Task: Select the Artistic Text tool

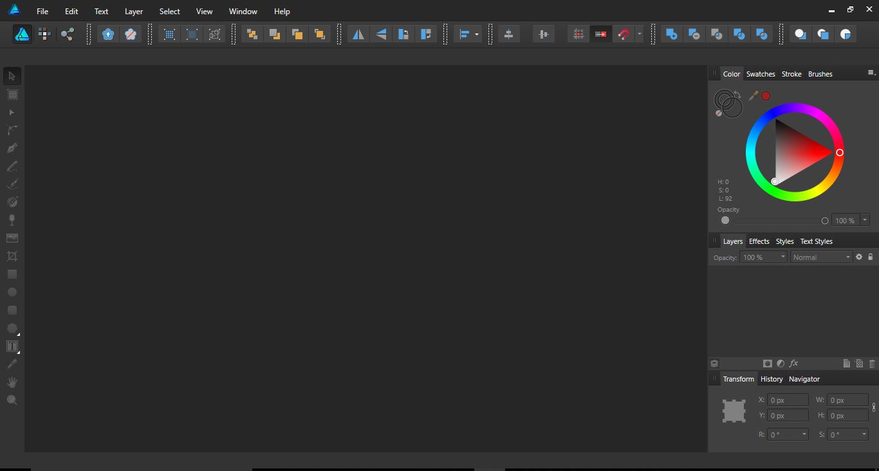Action: pyautogui.click(x=12, y=346)
